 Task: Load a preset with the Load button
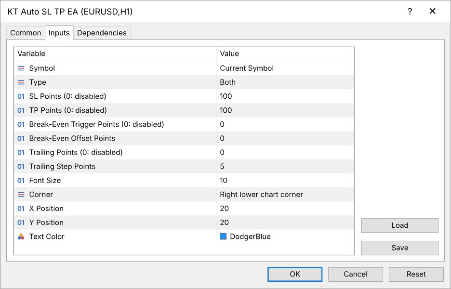point(400,225)
